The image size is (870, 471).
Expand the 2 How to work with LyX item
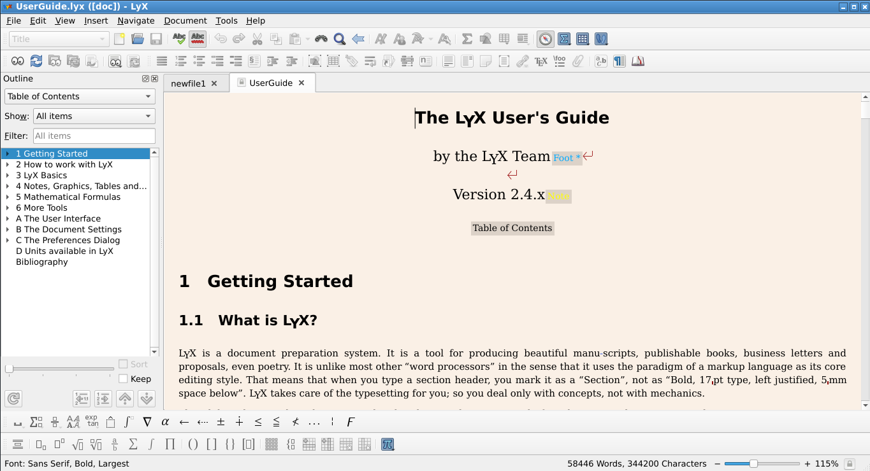[8, 164]
